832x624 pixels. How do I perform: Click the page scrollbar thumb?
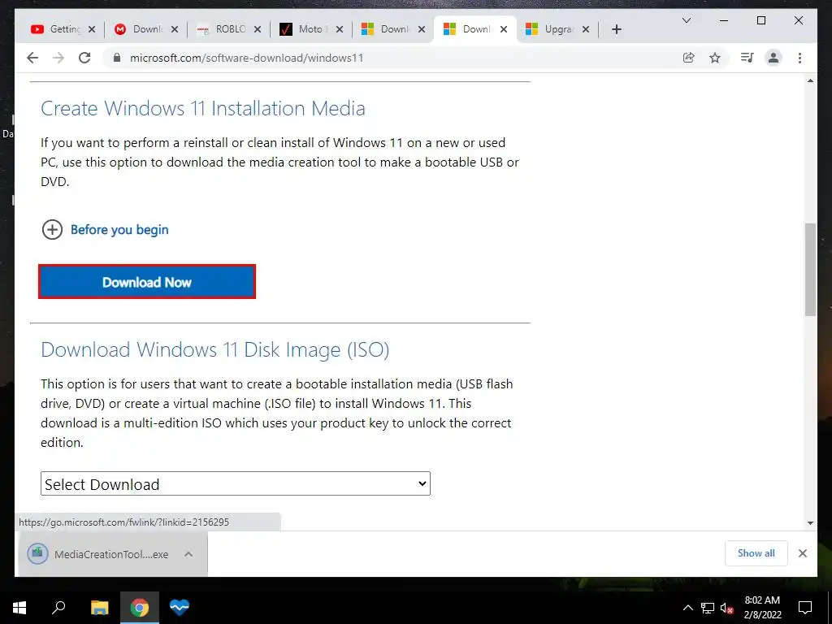[810, 270]
